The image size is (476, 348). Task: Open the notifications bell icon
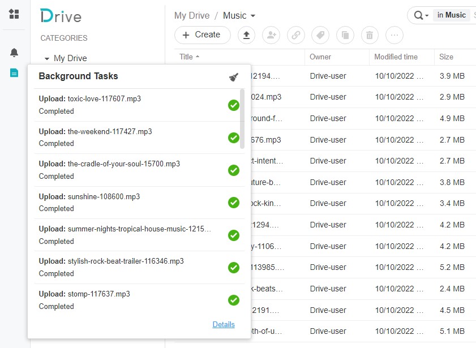pyautogui.click(x=14, y=53)
